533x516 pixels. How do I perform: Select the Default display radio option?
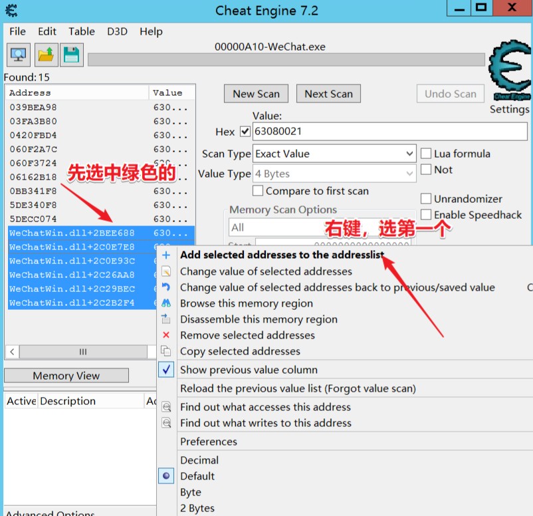click(167, 476)
